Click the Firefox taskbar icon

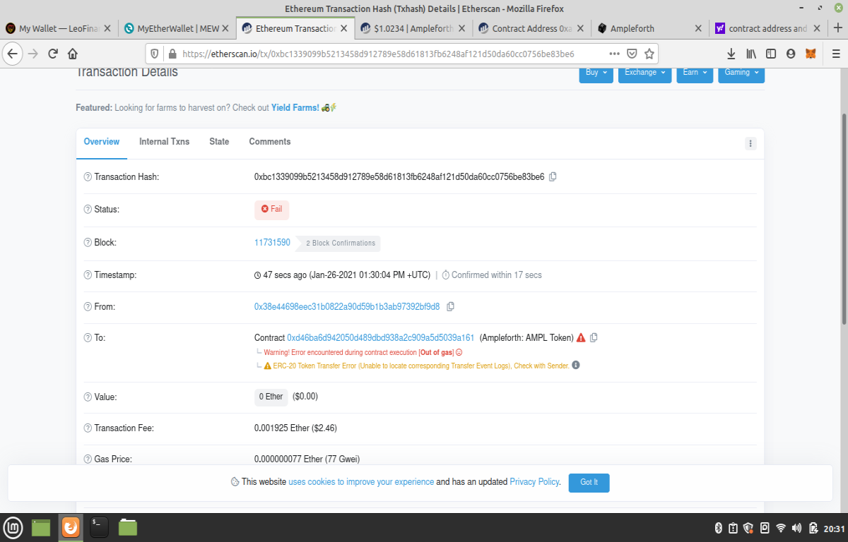click(x=71, y=527)
